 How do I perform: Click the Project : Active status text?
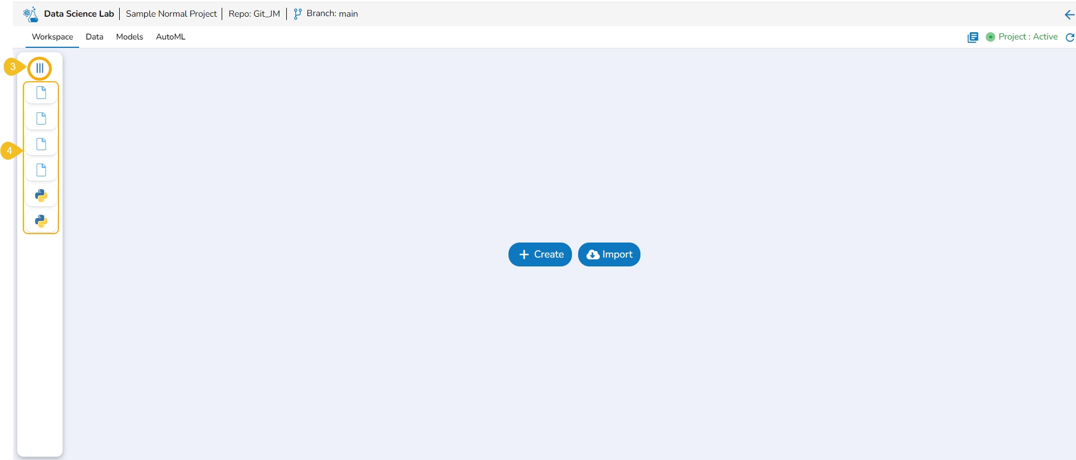coord(1028,37)
